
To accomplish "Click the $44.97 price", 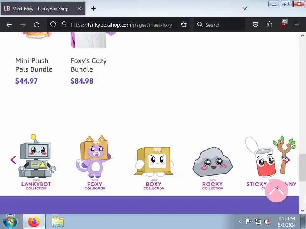I will click(x=26, y=81).
